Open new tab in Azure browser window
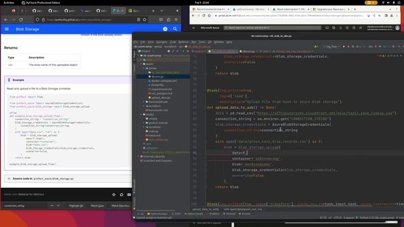404x227 pixels. pos(355,9)
